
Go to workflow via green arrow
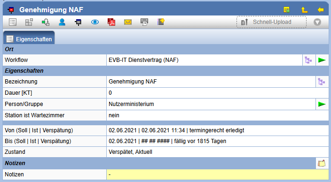click(x=322, y=60)
